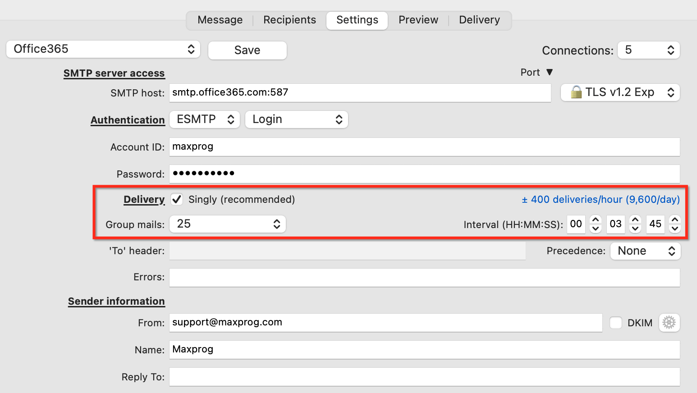Open the DKIM settings gear icon
Screen dimensions: 697x393
click(669, 323)
